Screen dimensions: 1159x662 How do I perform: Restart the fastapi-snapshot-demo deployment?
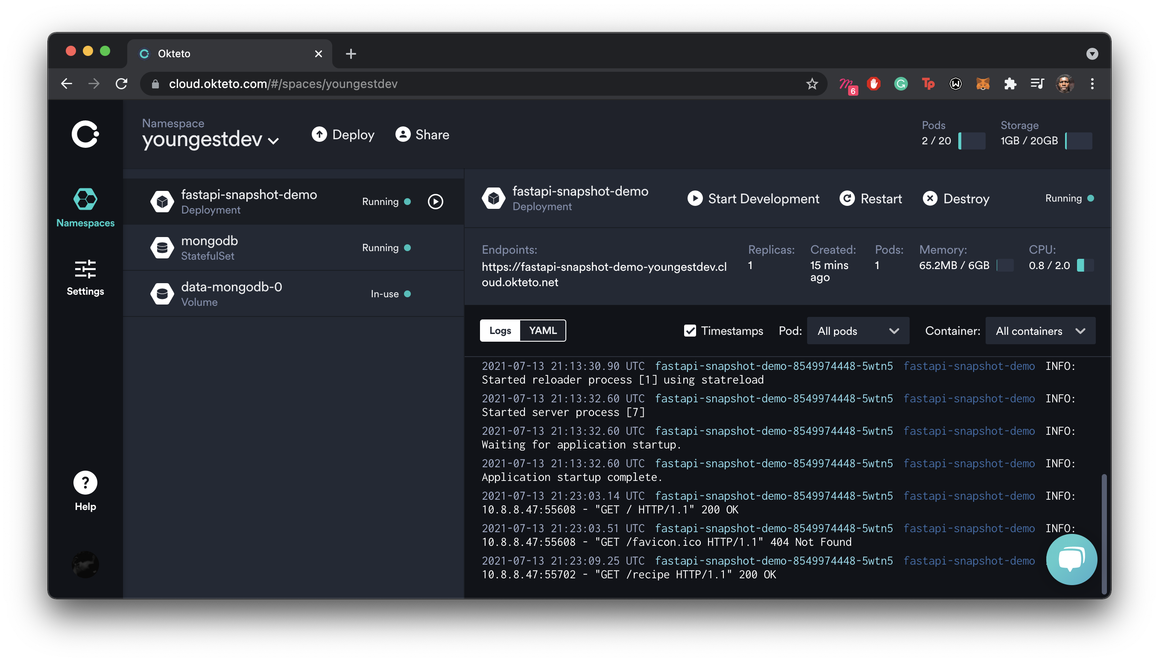pyautogui.click(x=870, y=199)
